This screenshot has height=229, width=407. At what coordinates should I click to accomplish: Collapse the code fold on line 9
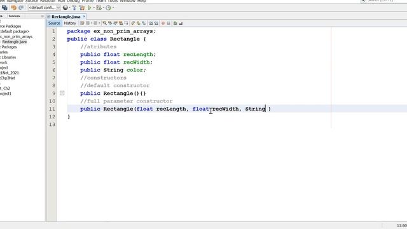62,93
